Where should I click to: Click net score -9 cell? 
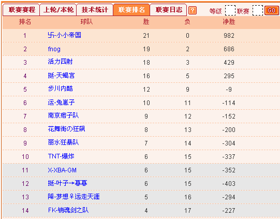[229, 90]
